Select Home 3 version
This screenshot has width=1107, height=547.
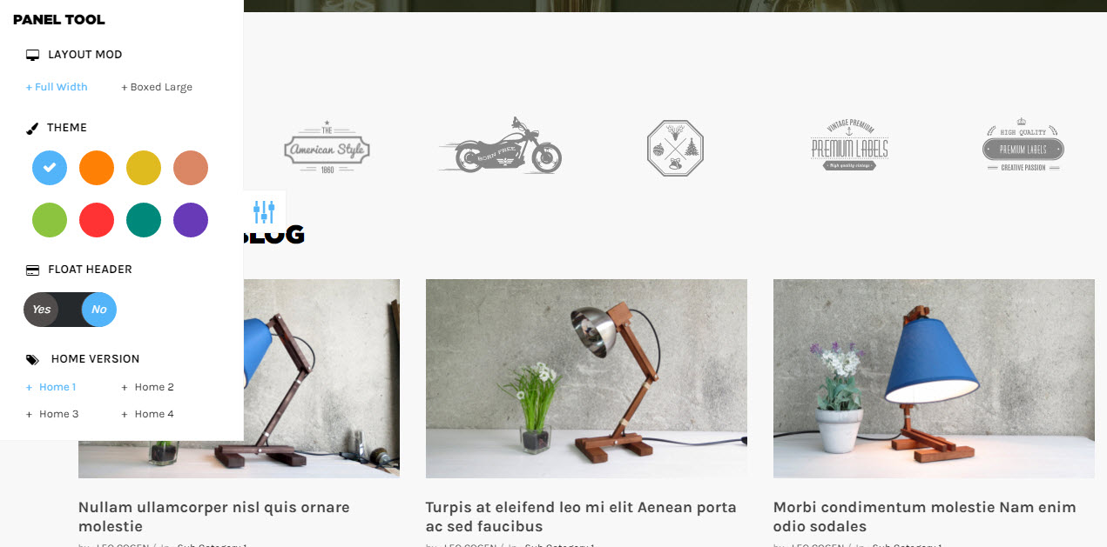tap(53, 414)
